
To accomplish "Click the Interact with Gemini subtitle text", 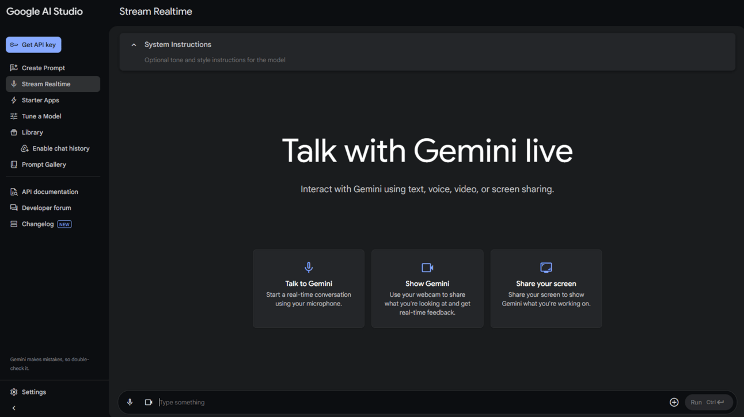I will tap(427, 189).
